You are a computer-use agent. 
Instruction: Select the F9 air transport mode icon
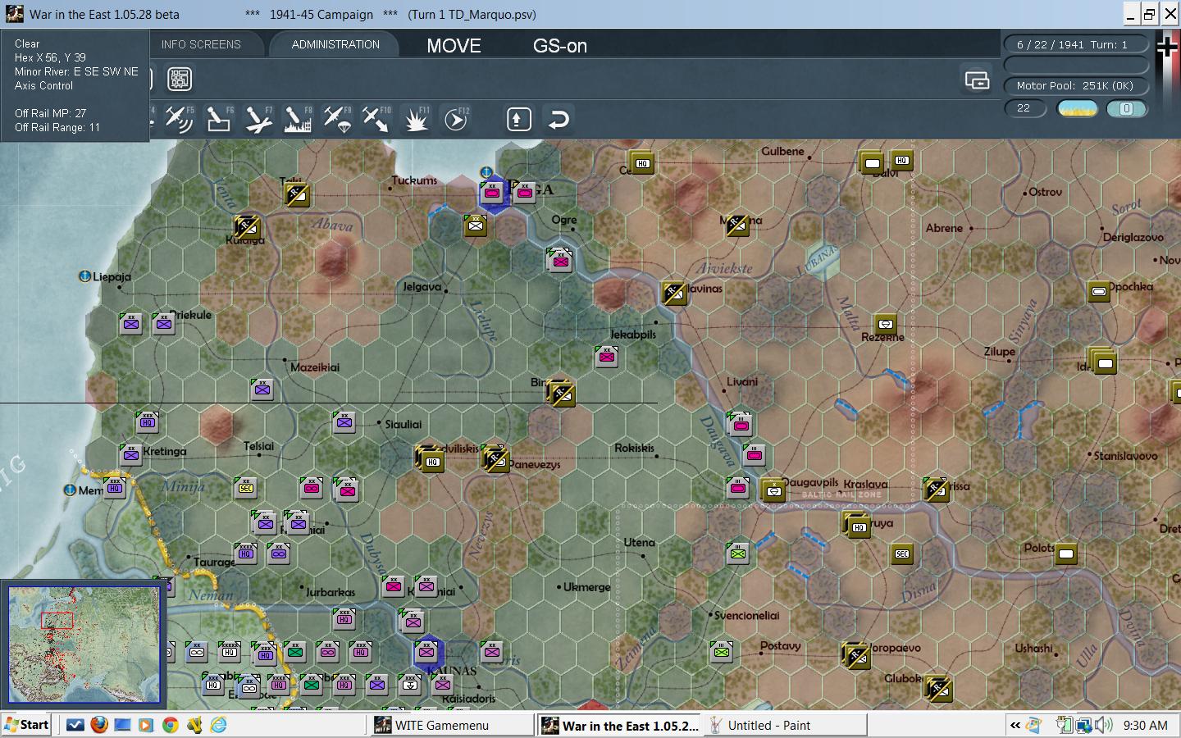point(336,120)
